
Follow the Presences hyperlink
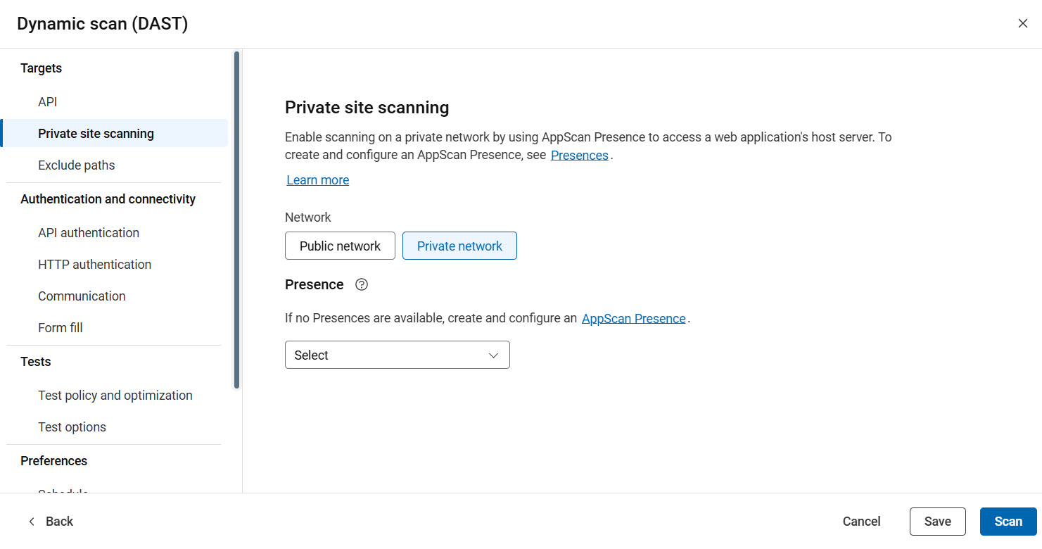point(579,155)
